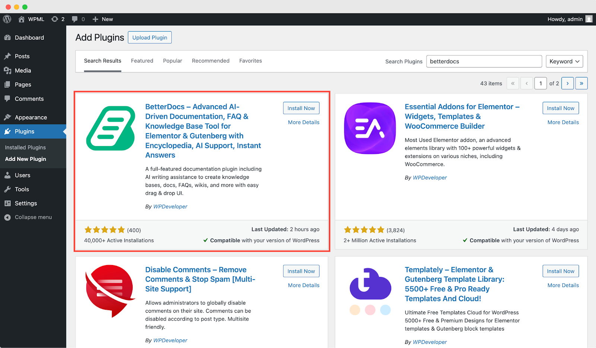The image size is (596, 348).
Task: Click the Media icon in sidebar
Action: click(7, 70)
